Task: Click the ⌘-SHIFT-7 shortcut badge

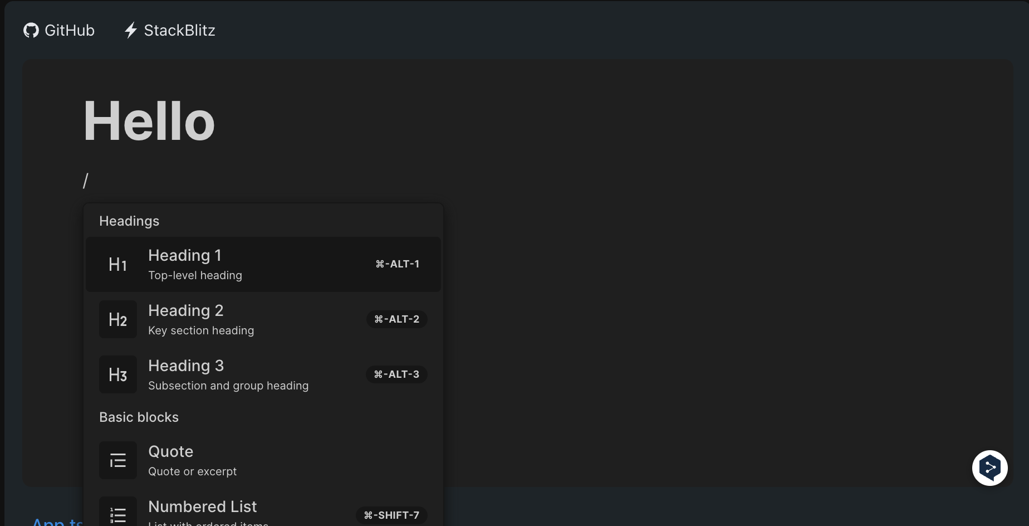Action: (391, 515)
